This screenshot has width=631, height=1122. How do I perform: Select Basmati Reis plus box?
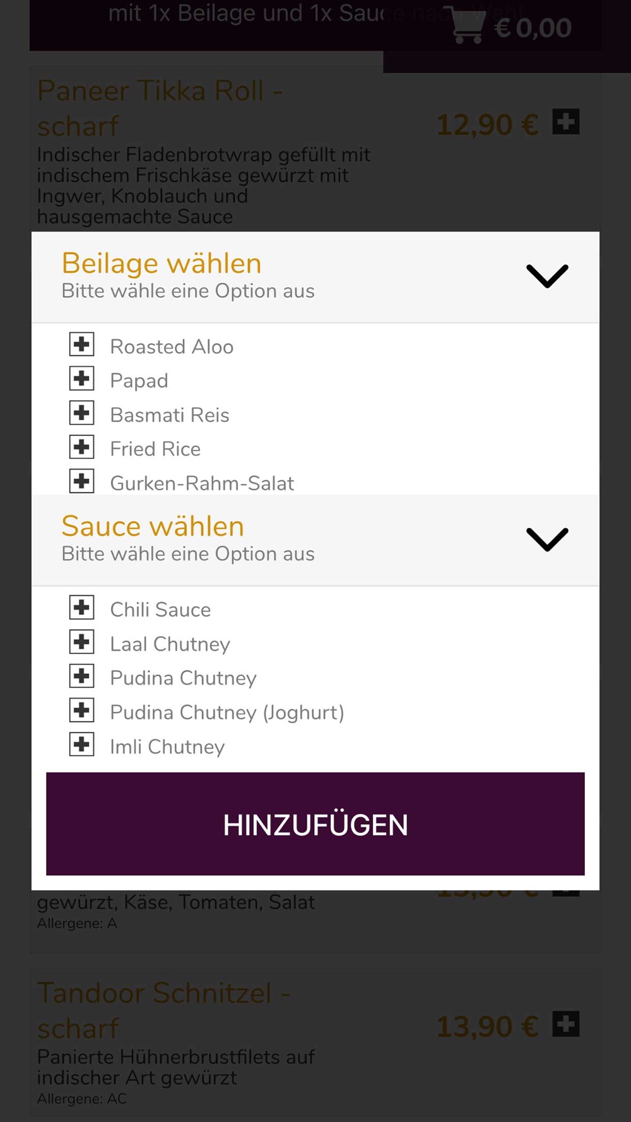(82, 413)
